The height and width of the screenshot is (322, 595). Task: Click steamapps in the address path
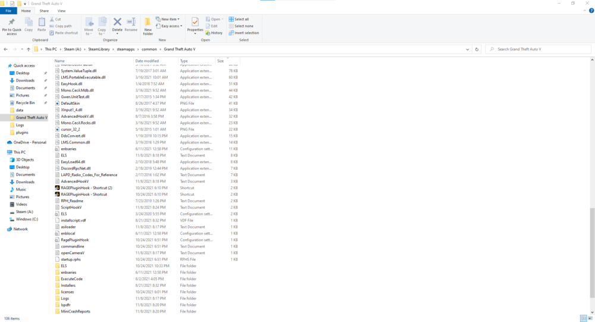pyautogui.click(x=126, y=49)
